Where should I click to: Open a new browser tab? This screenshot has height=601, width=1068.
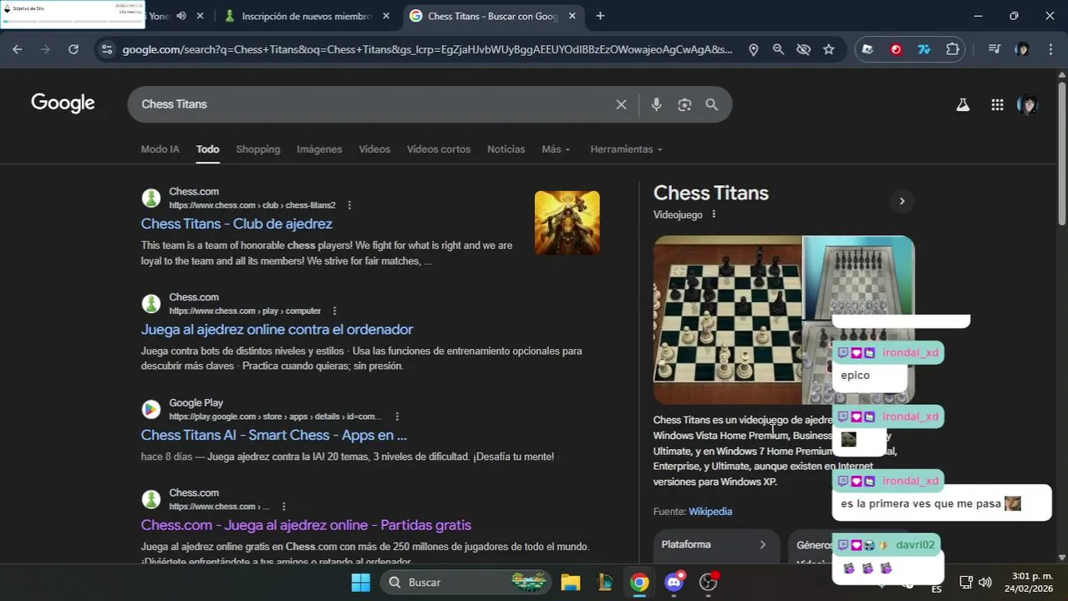600,16
